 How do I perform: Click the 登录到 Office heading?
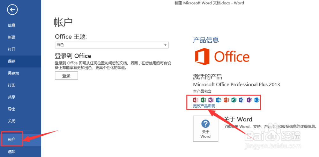[73, 56]
